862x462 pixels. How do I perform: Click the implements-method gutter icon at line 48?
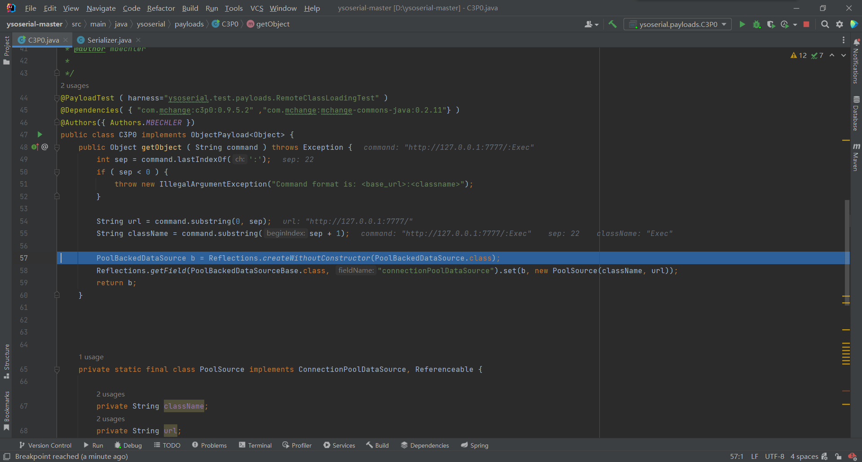pos(35,147)
